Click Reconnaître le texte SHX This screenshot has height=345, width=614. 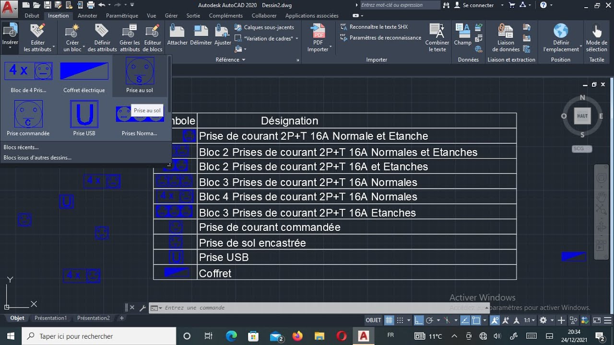pos(374,27)
